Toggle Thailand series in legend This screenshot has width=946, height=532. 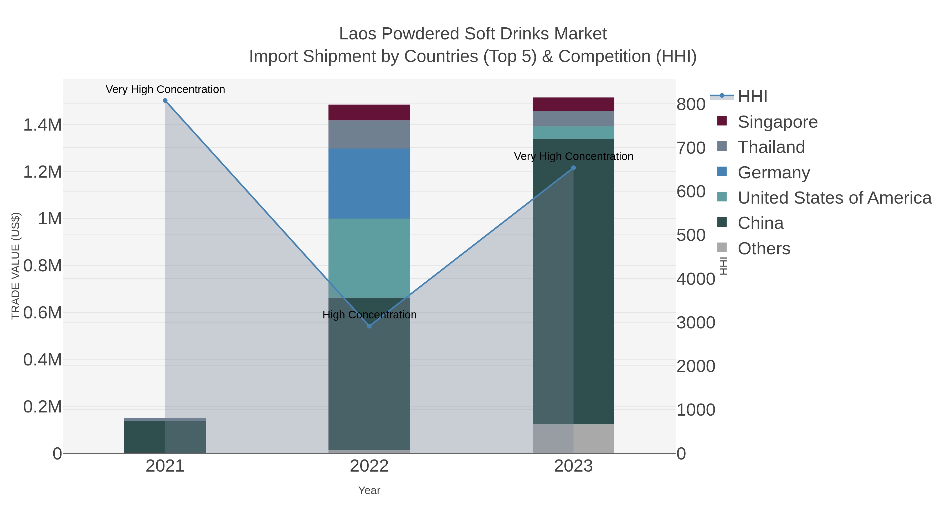[x=761, y=147]
